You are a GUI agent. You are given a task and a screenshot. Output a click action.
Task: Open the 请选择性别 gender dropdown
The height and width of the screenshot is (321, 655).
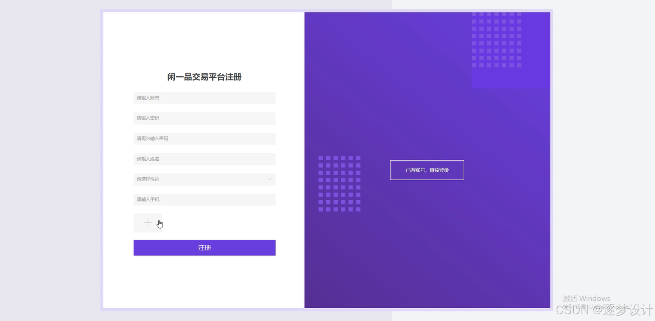point(204,179)
